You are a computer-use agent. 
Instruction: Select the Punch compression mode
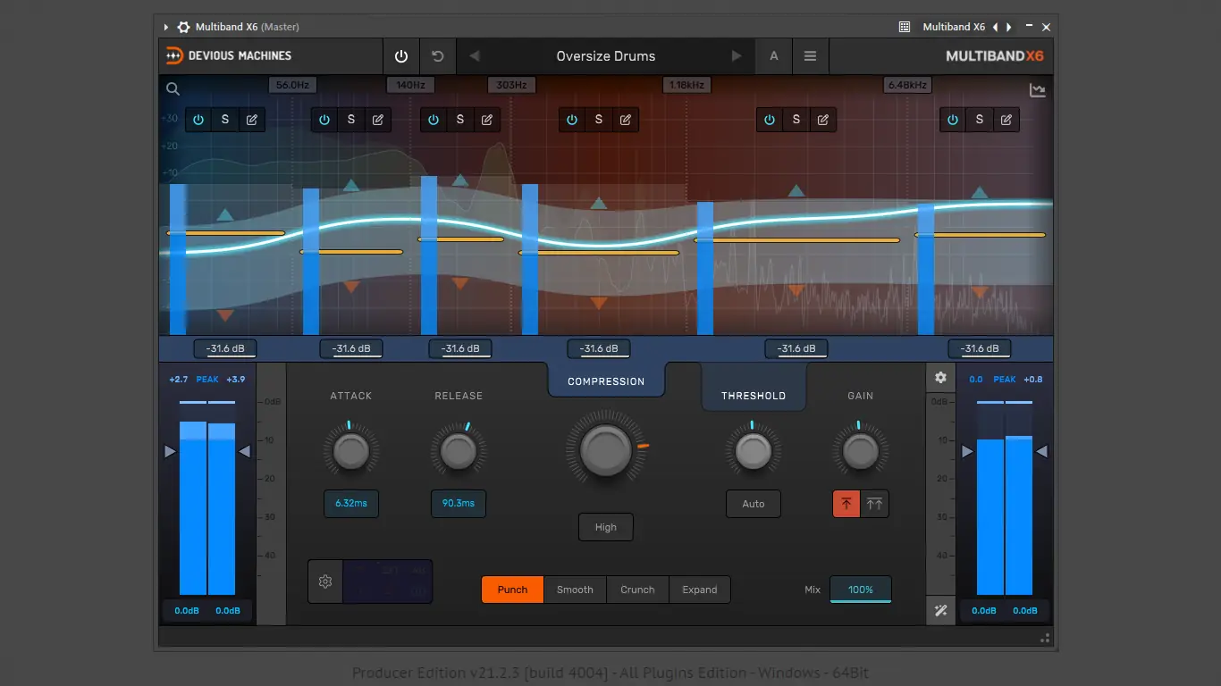tap(512, 590)
